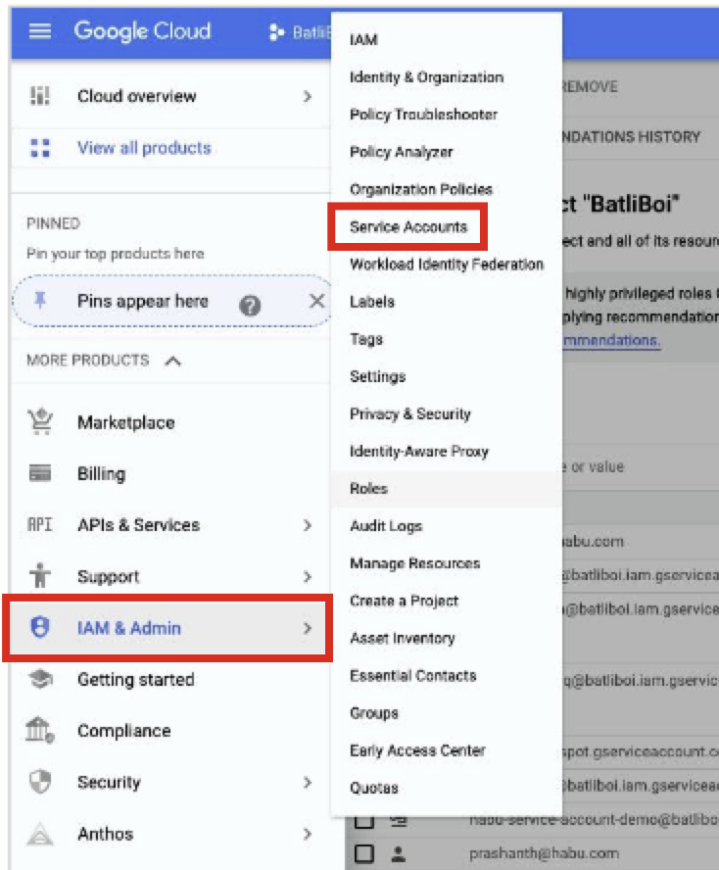719x870 pixels.
Task: Click the Billing card icon
Action: [x=40, y=474]
